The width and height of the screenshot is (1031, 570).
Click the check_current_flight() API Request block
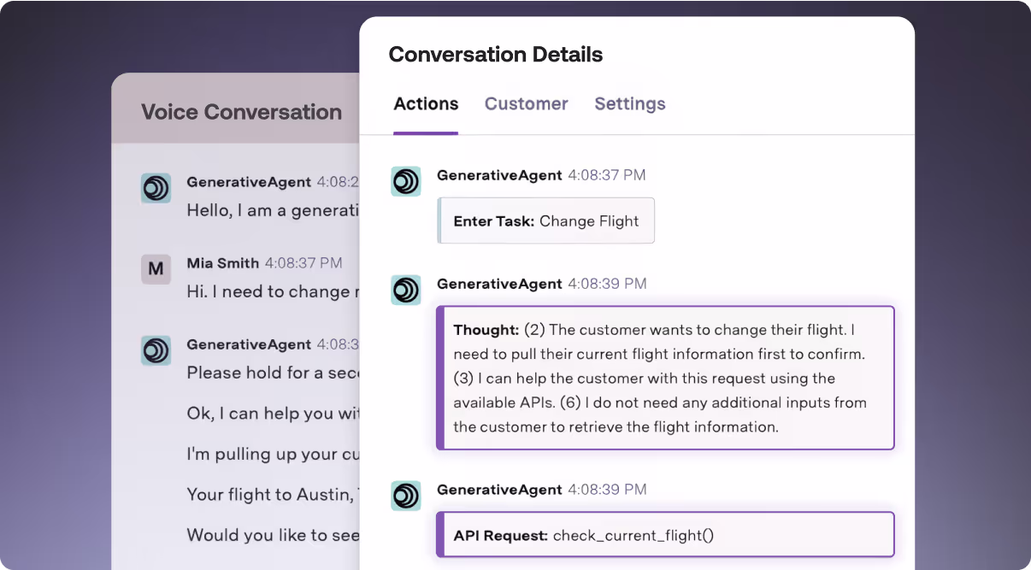pos(666,534)
